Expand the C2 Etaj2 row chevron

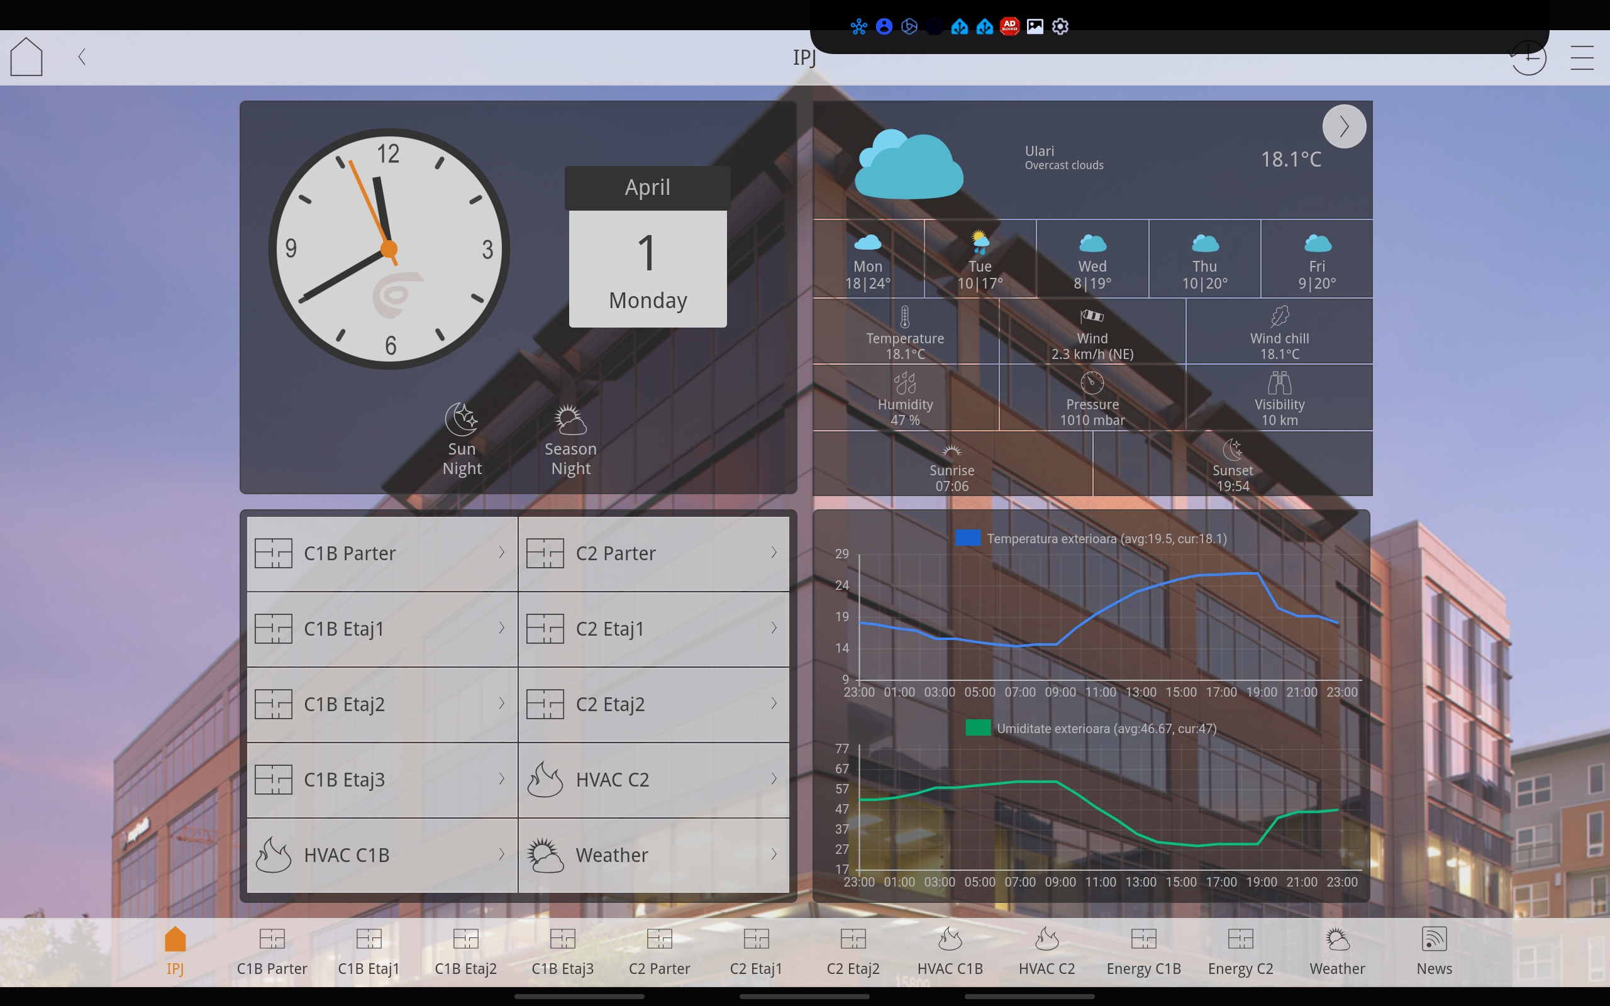click(774, 704)
